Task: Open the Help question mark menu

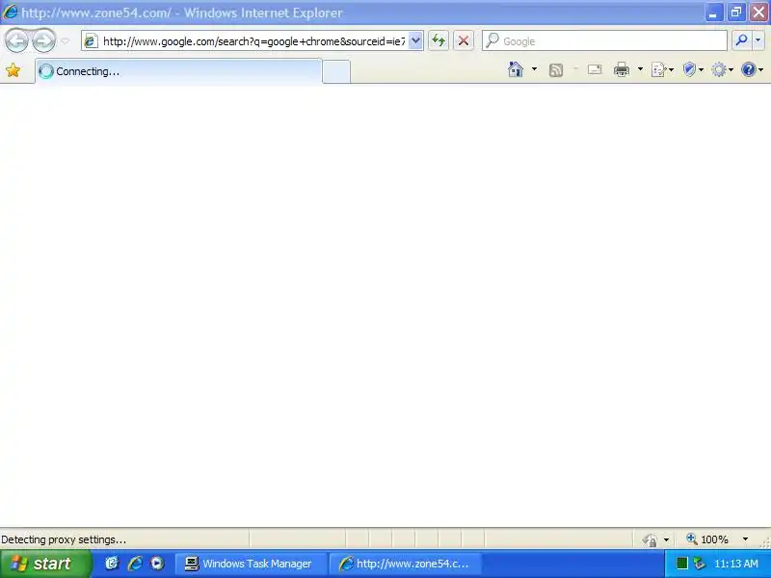Action: [752, 69]
